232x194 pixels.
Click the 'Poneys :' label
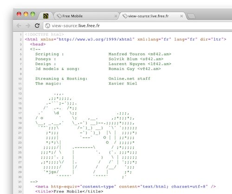coord(45,59)
